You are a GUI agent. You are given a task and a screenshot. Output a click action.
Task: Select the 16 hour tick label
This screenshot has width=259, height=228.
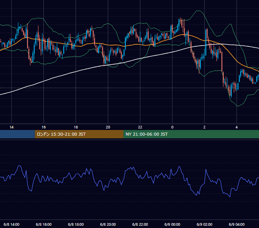[x=43, y=127]
